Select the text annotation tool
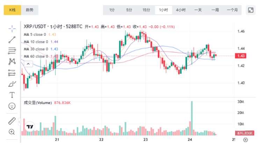 [x=12, y=95]
